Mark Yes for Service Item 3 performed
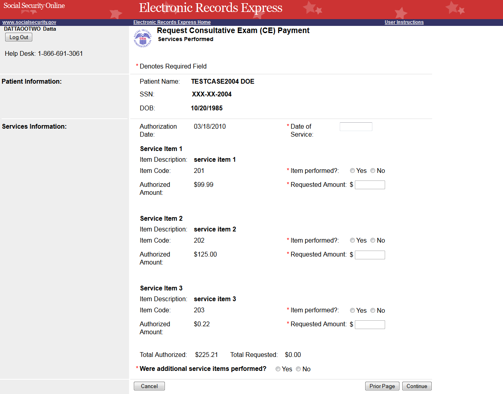 [352, 311]
